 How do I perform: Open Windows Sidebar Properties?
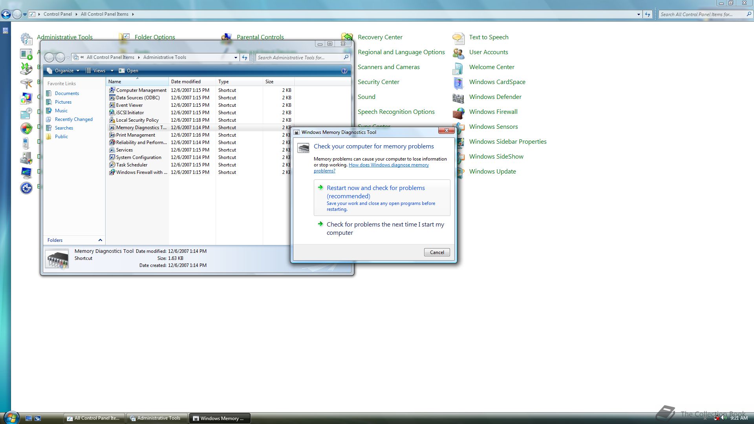(508, 142)
